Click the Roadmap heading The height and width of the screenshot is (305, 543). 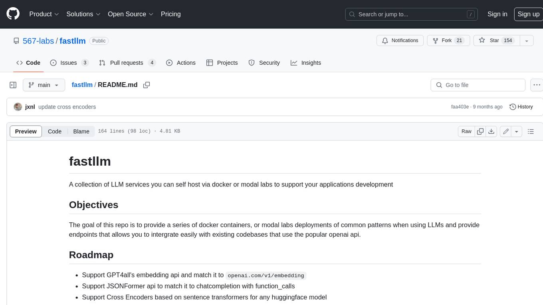pyautogui.click(x=91, y=255)
